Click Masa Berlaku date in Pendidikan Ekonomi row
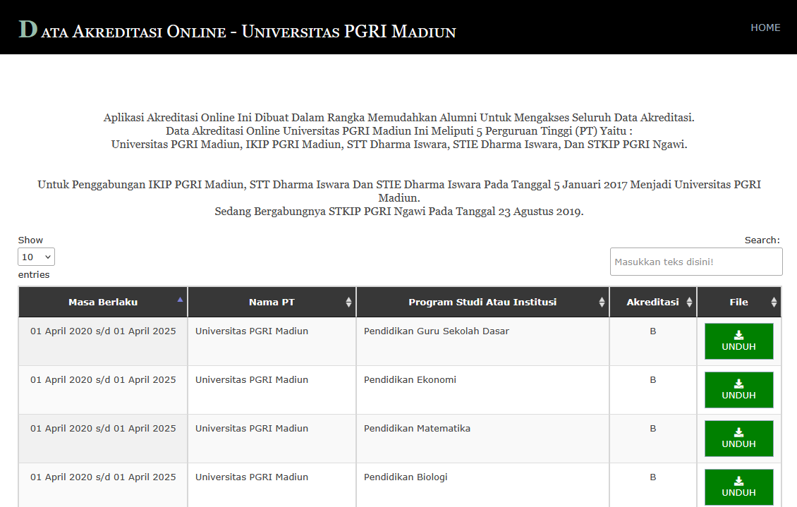Screen dimensions: 797x507 point(103,380)
